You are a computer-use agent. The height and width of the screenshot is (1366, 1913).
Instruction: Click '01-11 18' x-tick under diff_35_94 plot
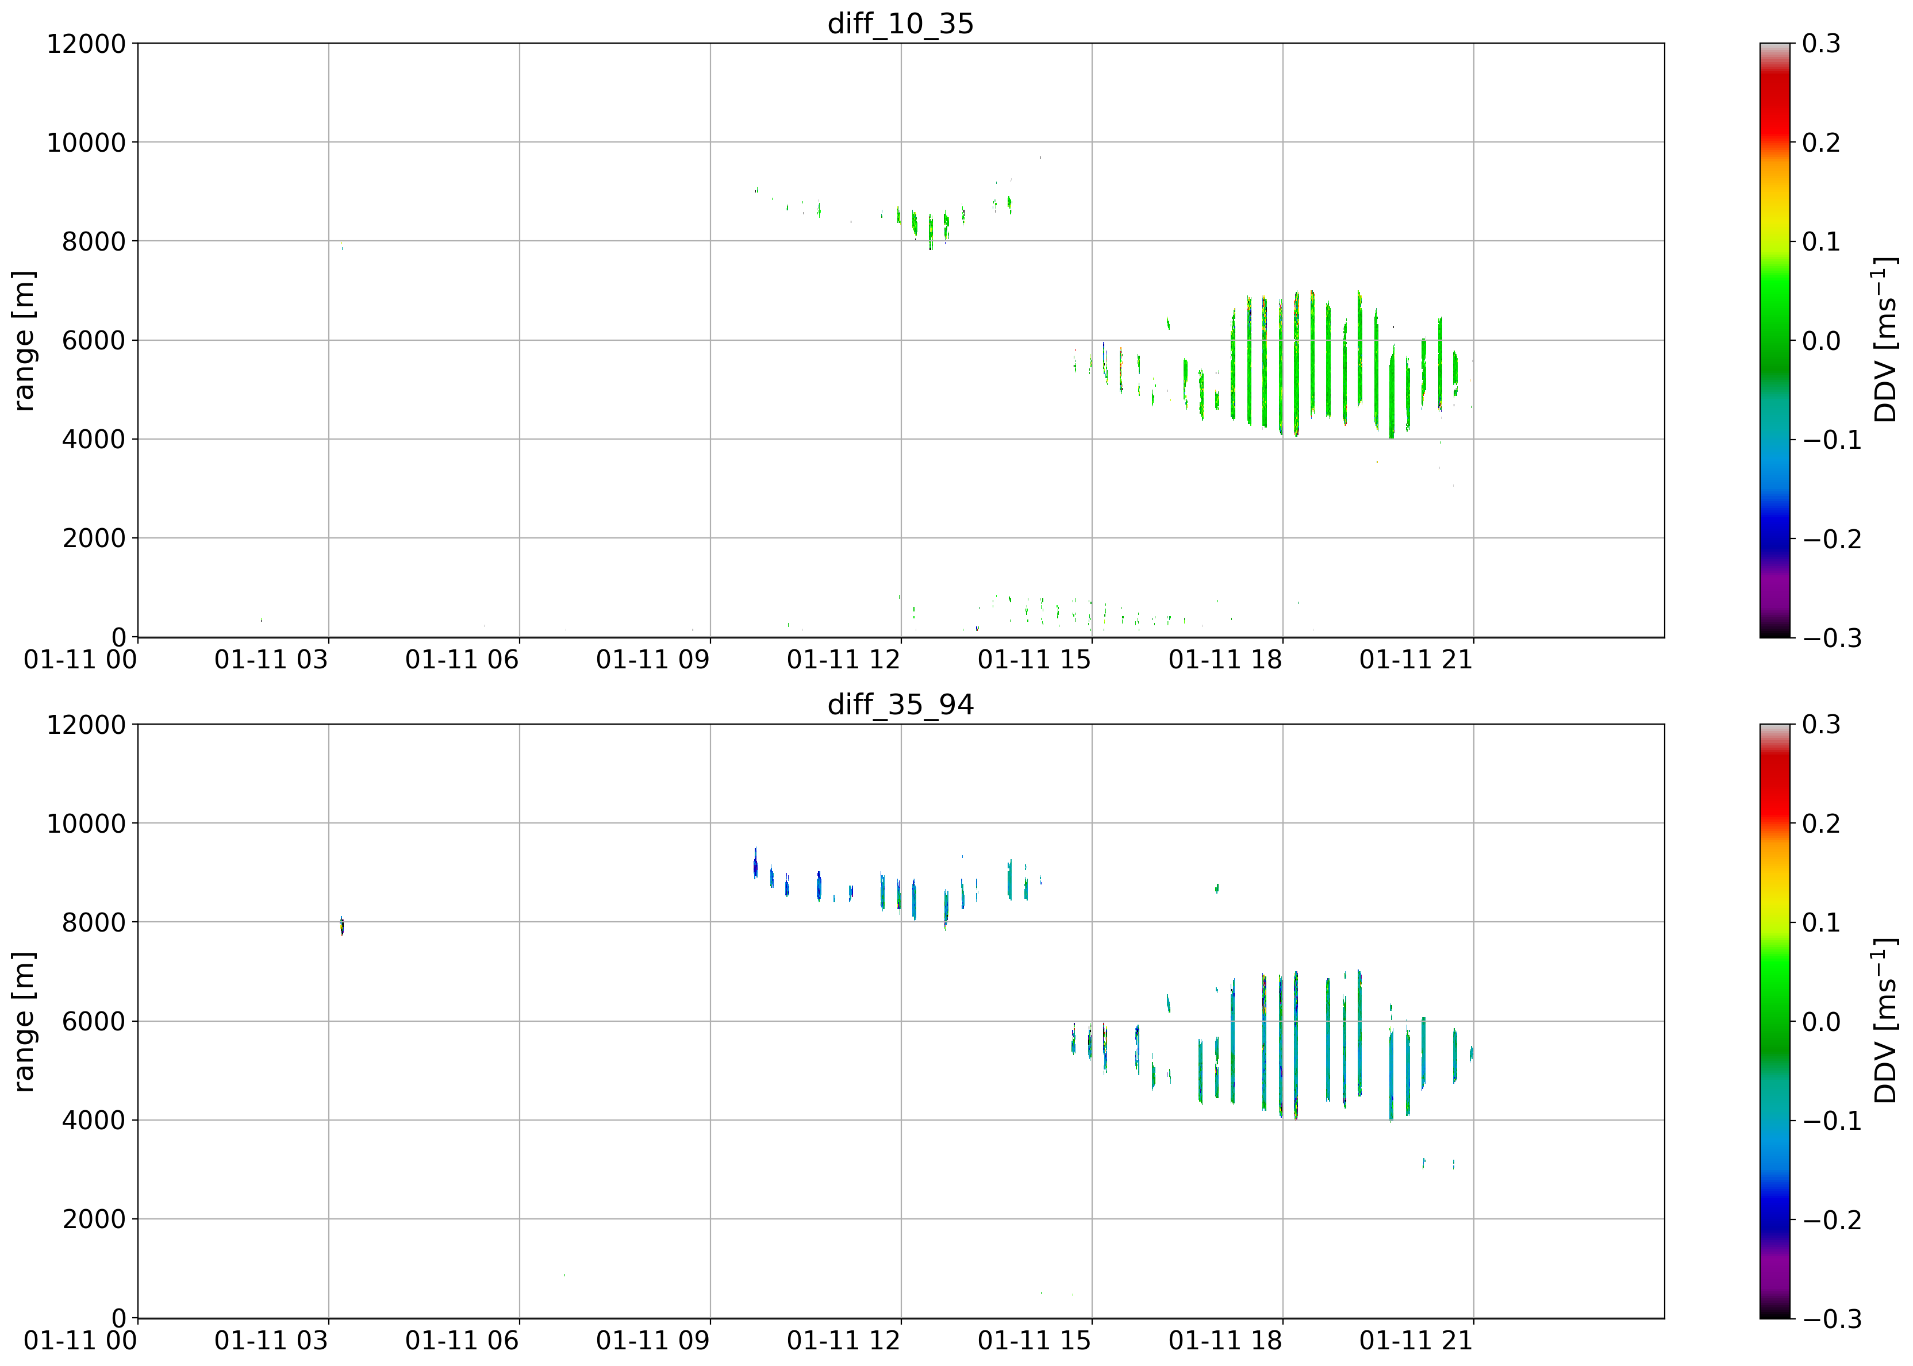coord(1226,1341)
